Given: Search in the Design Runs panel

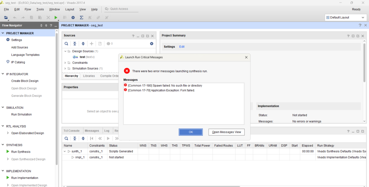Looking at the screenshot, I should click(x=66, y=138).
